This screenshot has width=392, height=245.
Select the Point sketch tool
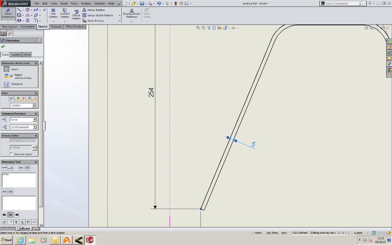pyautogui.click(x=44, y=10)
